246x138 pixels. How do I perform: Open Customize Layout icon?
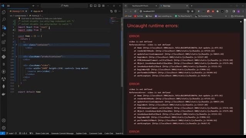[103, 6]
